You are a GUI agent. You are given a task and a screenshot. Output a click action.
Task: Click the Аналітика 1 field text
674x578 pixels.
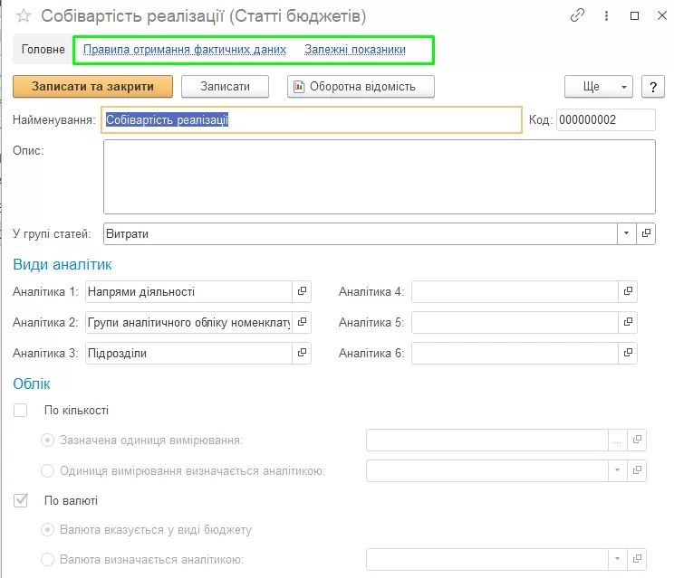click(188, 292)
